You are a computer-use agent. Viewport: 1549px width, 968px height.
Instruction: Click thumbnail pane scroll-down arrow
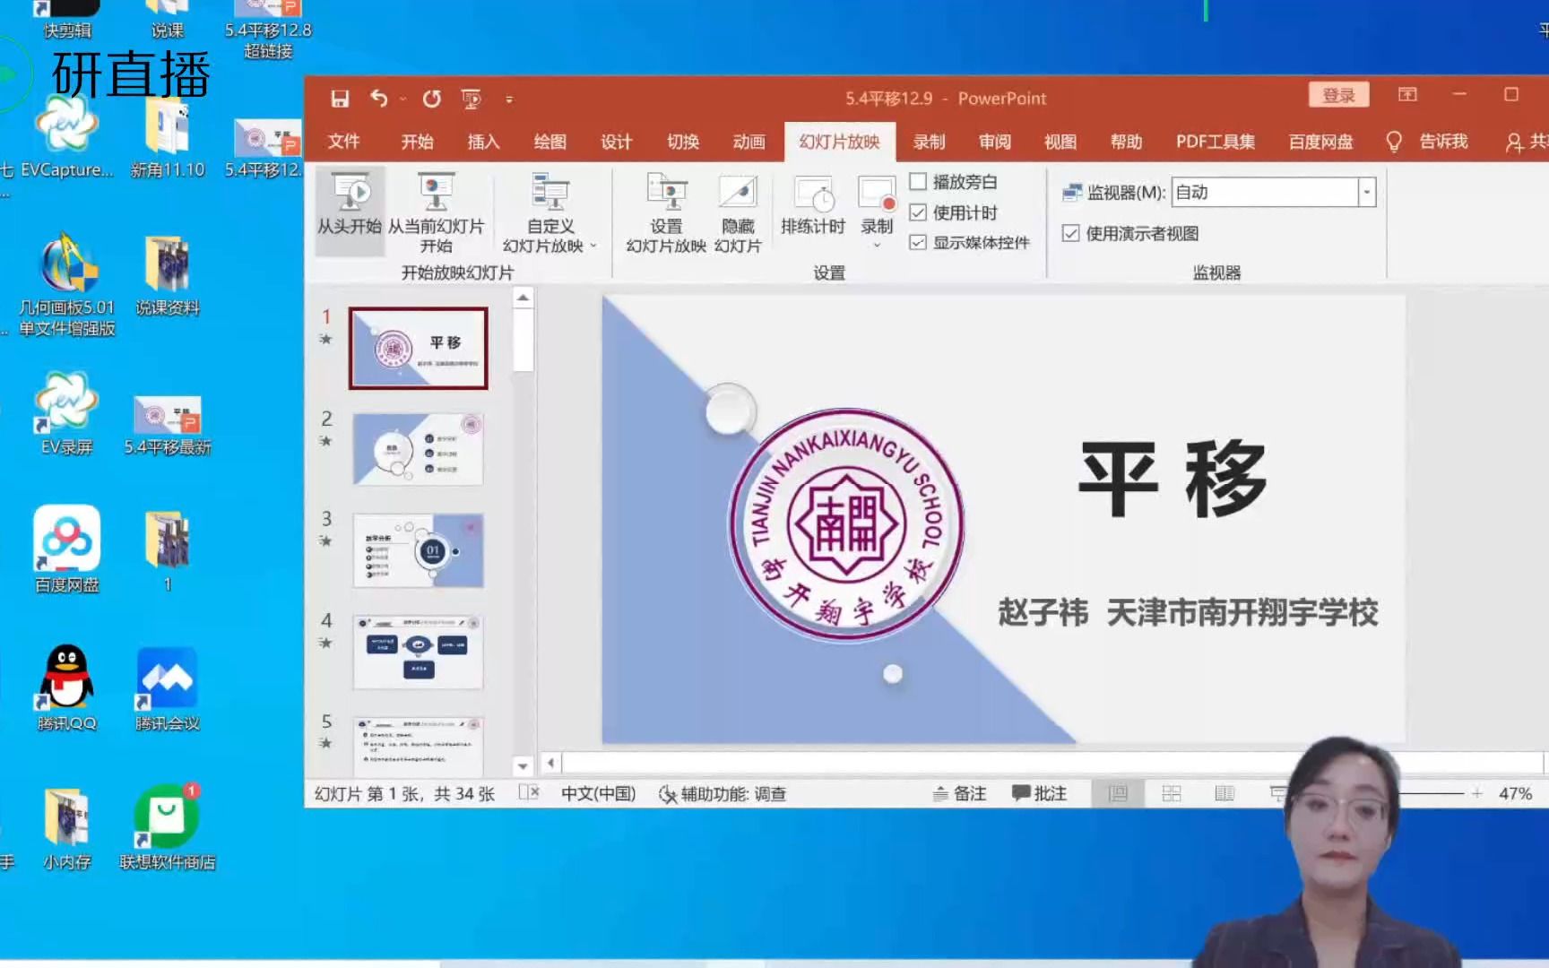(523, 766)
